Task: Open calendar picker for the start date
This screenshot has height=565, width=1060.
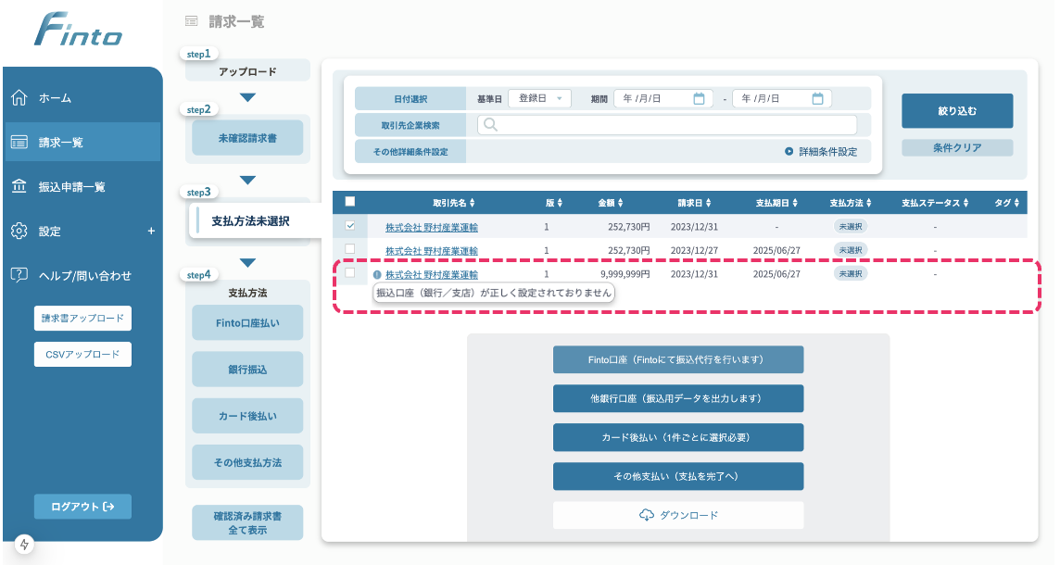Action: [x=699, y=98]
